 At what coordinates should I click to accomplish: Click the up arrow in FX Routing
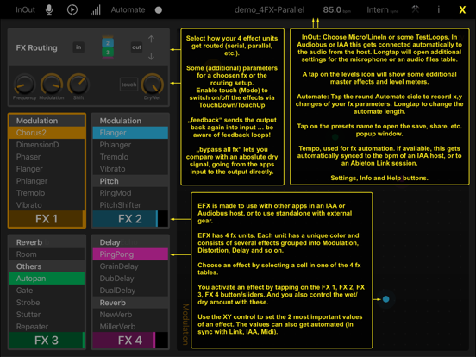coord(151,39)
